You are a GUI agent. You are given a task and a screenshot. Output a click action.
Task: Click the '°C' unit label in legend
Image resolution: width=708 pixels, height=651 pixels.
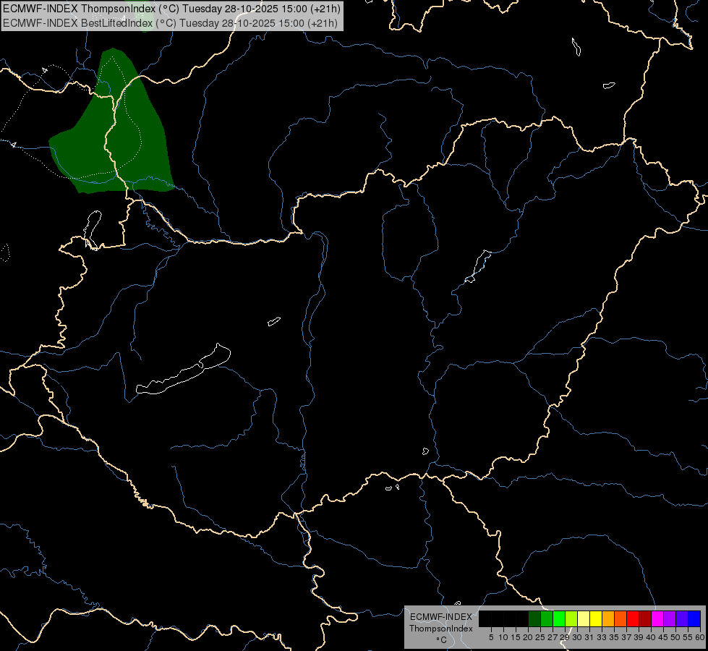442,640
